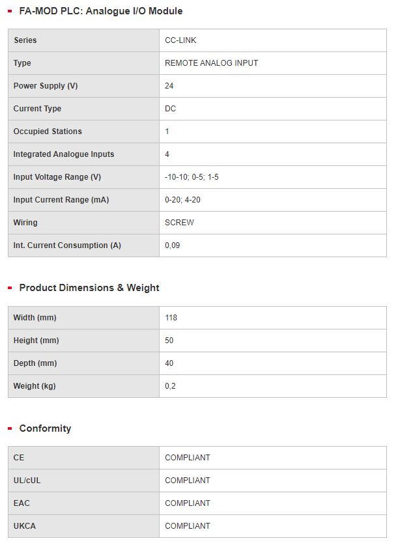Click the REMOTE ANALOG INPUT type value
Viewport: 398px width, 545px height.
(x=211, y=63)
